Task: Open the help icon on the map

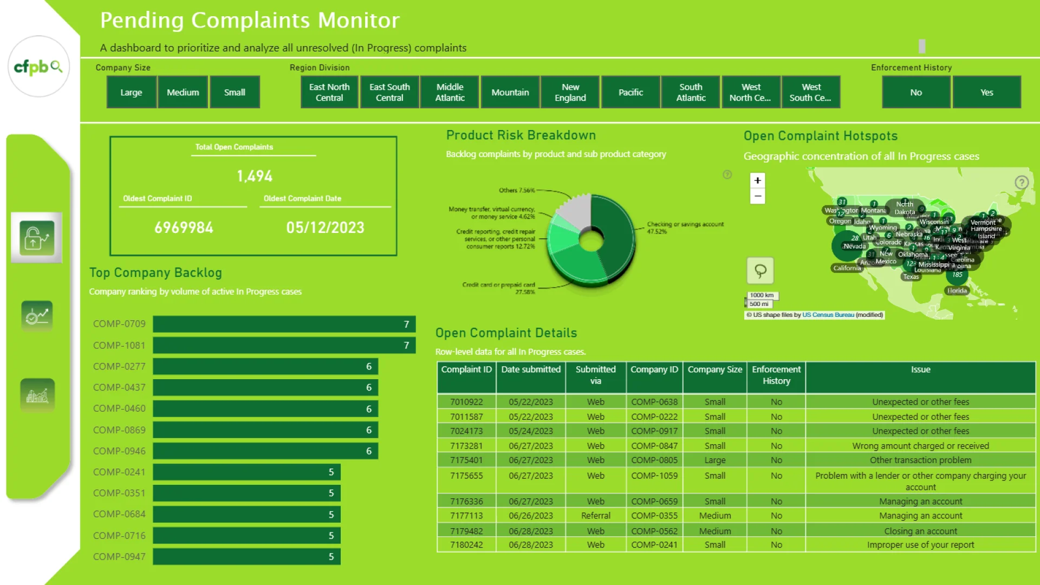Action: coord(1021,183)
